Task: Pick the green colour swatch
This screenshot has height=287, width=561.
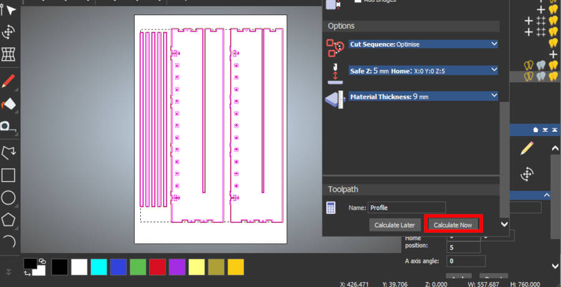Action: [138, 267]
